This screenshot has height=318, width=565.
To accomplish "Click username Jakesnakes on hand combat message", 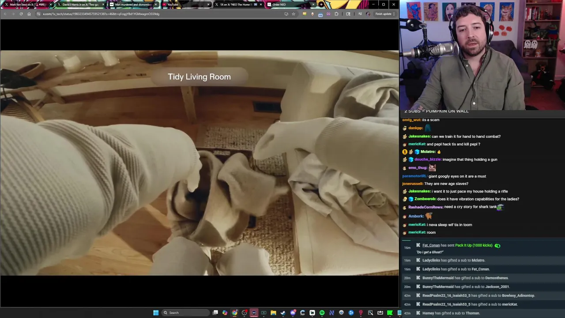I will [419, 136].
